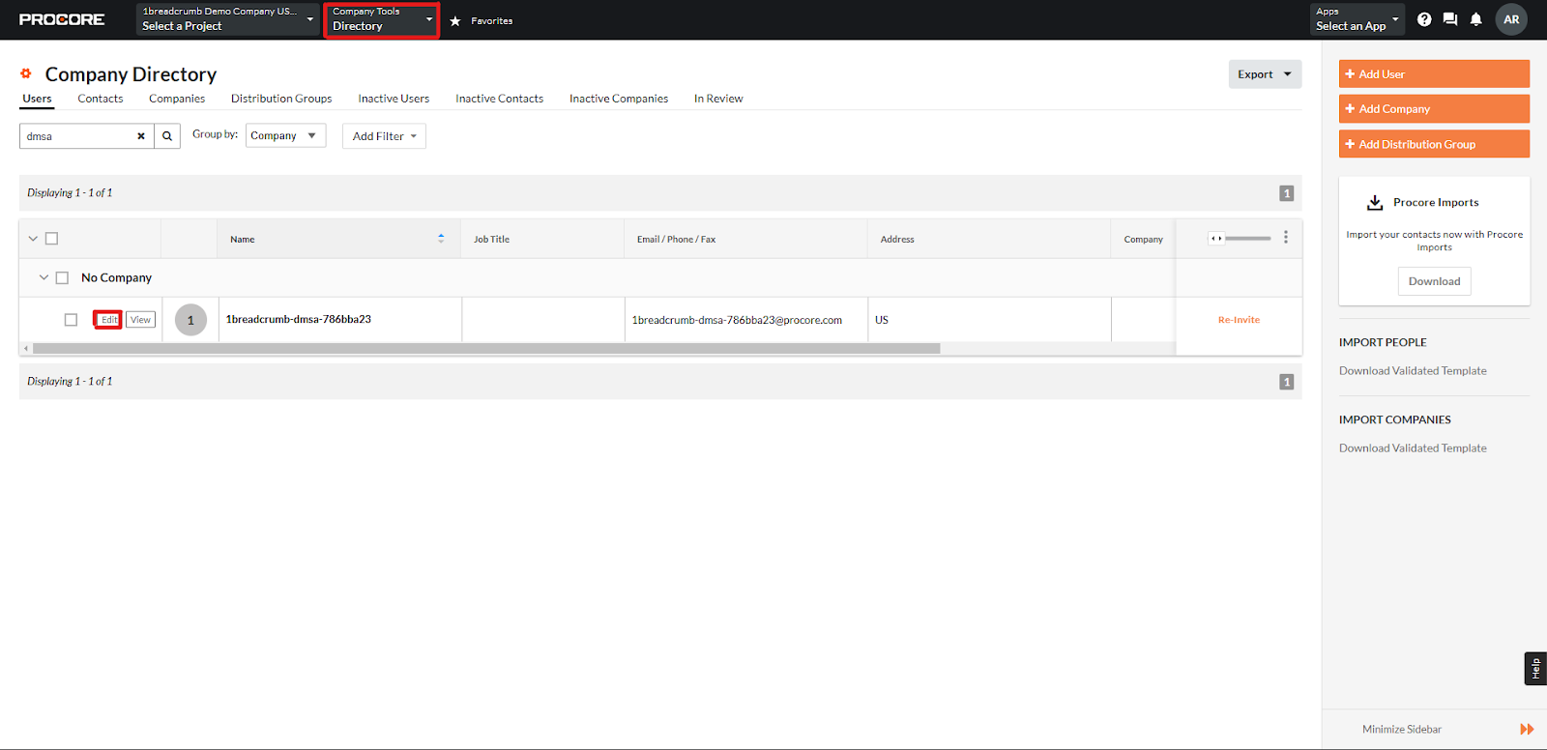Open the help question mark icon

tap(1424, 19)
